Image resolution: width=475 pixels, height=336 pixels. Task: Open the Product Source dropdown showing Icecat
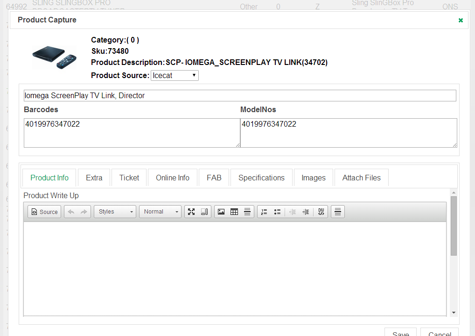(x=175, y=76)
